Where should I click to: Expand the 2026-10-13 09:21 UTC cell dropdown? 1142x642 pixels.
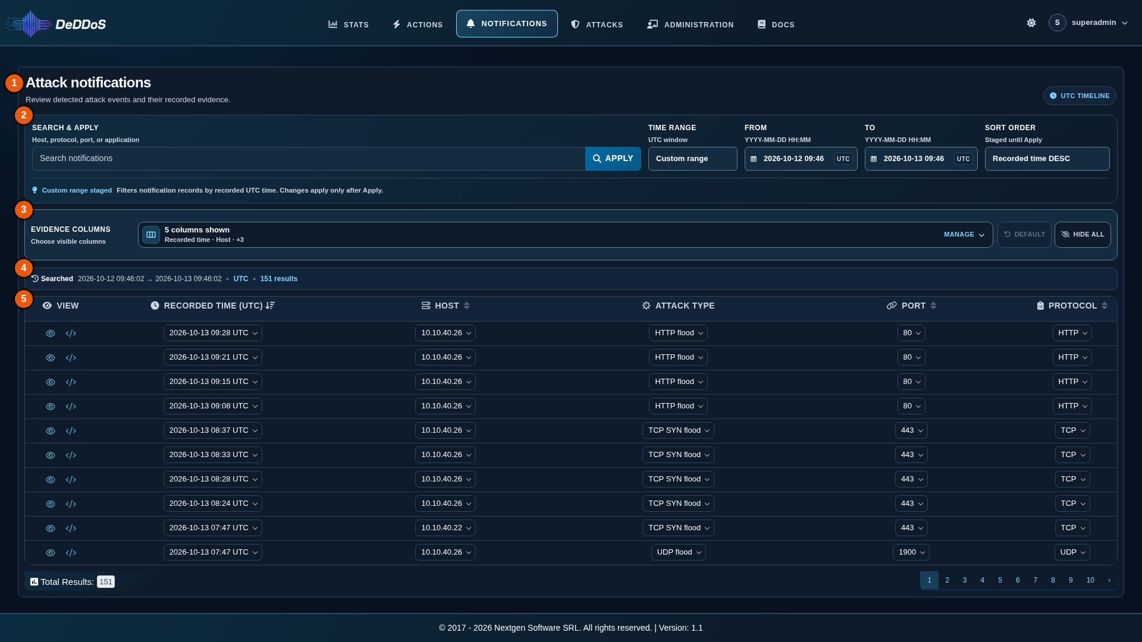click(x=213, y=357)
